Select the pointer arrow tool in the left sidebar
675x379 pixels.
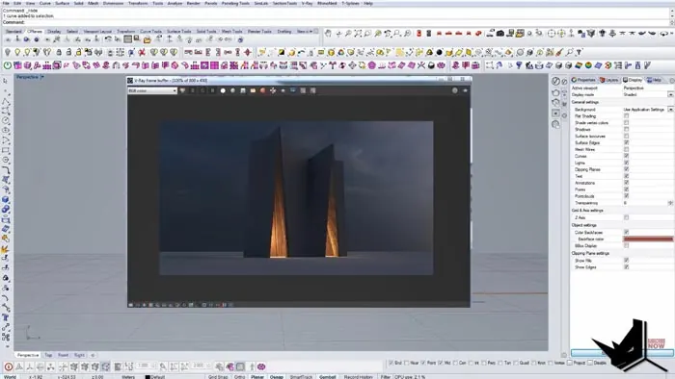[6, 81]
